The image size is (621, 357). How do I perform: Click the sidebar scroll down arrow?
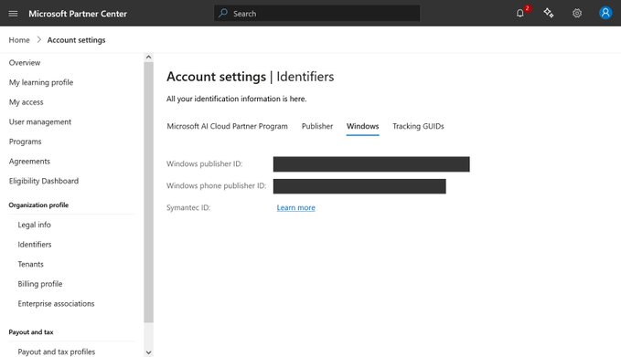tap(148, 352)
